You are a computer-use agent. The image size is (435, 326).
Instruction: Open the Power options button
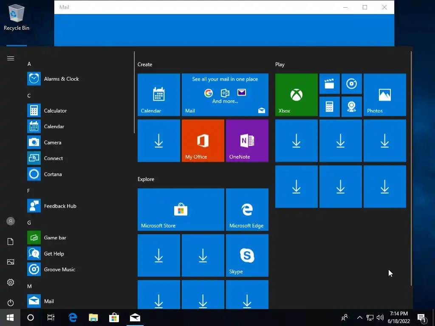[x=11, y=302]
